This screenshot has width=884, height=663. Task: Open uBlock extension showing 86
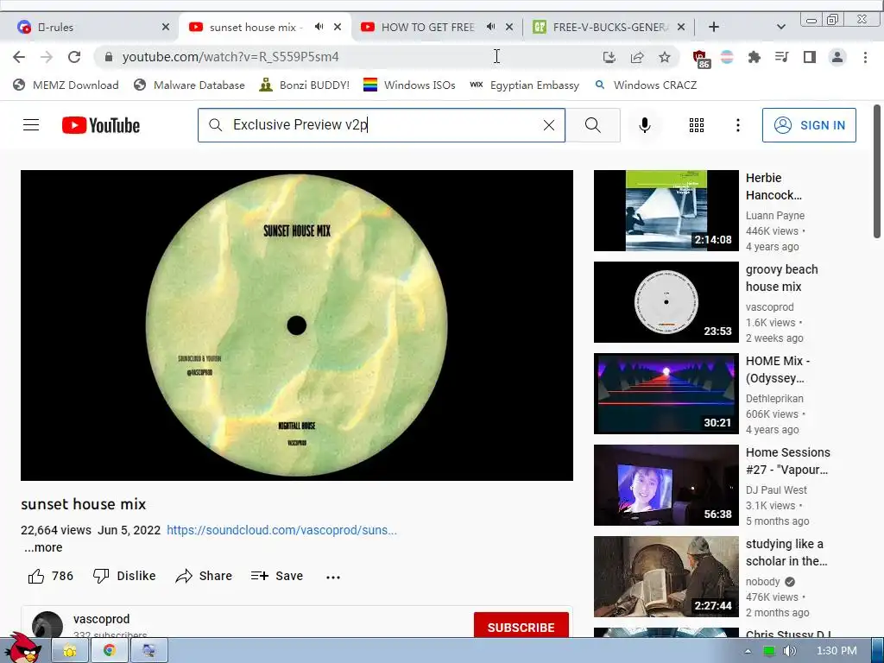(x=700, y=58)
